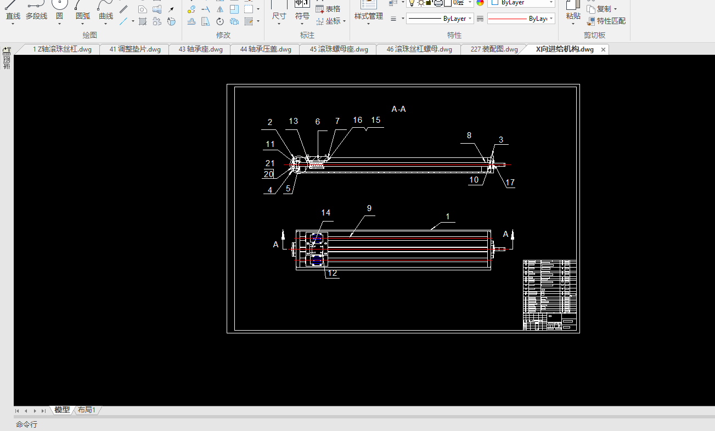This screenshot has width=715, height=431.
Task: Toggle the layer lightbulb on/off icon
Action: coord(412,3)
